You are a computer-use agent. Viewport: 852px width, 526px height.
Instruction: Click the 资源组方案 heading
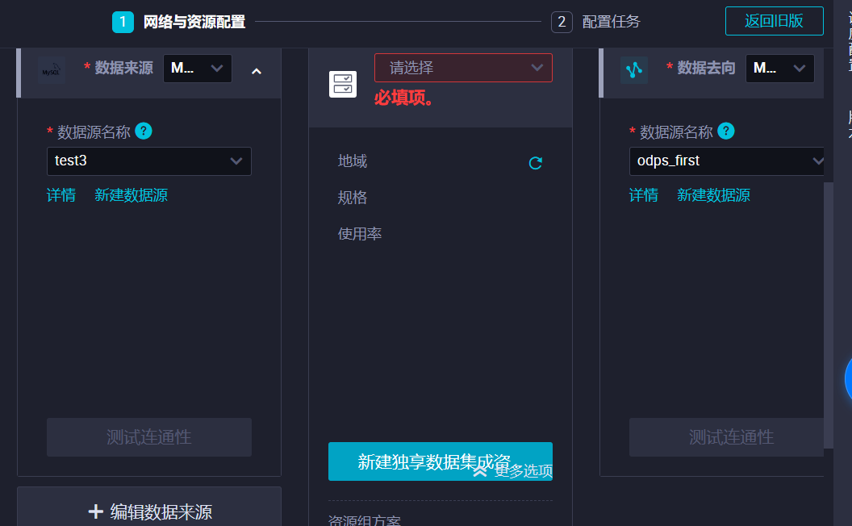coord(365,520)
